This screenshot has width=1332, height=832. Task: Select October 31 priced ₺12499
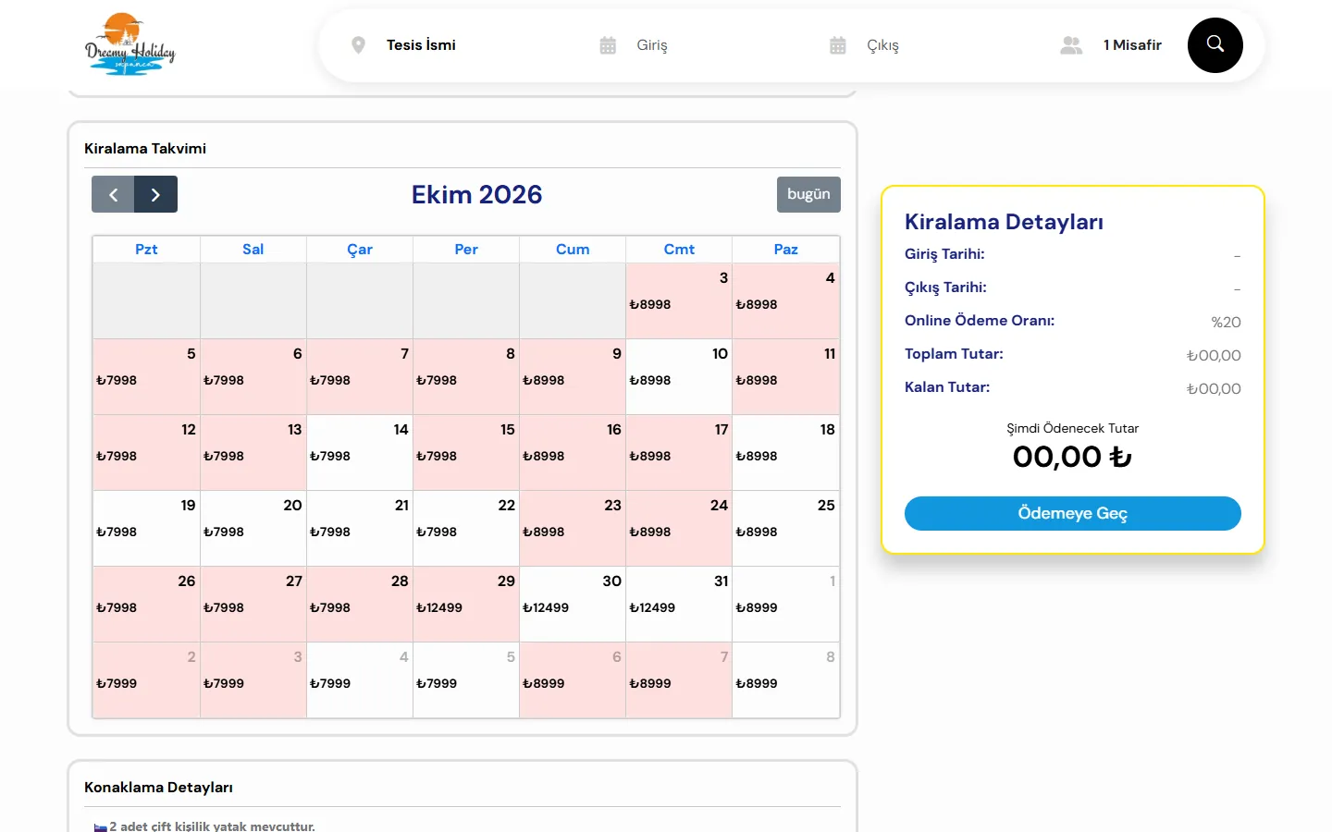tap(679, 605)
